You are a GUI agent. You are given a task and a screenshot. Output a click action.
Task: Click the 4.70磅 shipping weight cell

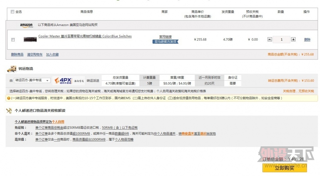click(228, 40)
